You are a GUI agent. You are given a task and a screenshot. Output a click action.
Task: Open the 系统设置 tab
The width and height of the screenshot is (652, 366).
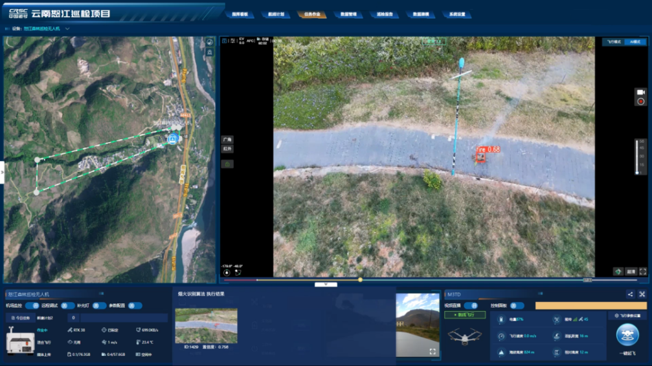(457, 14)
